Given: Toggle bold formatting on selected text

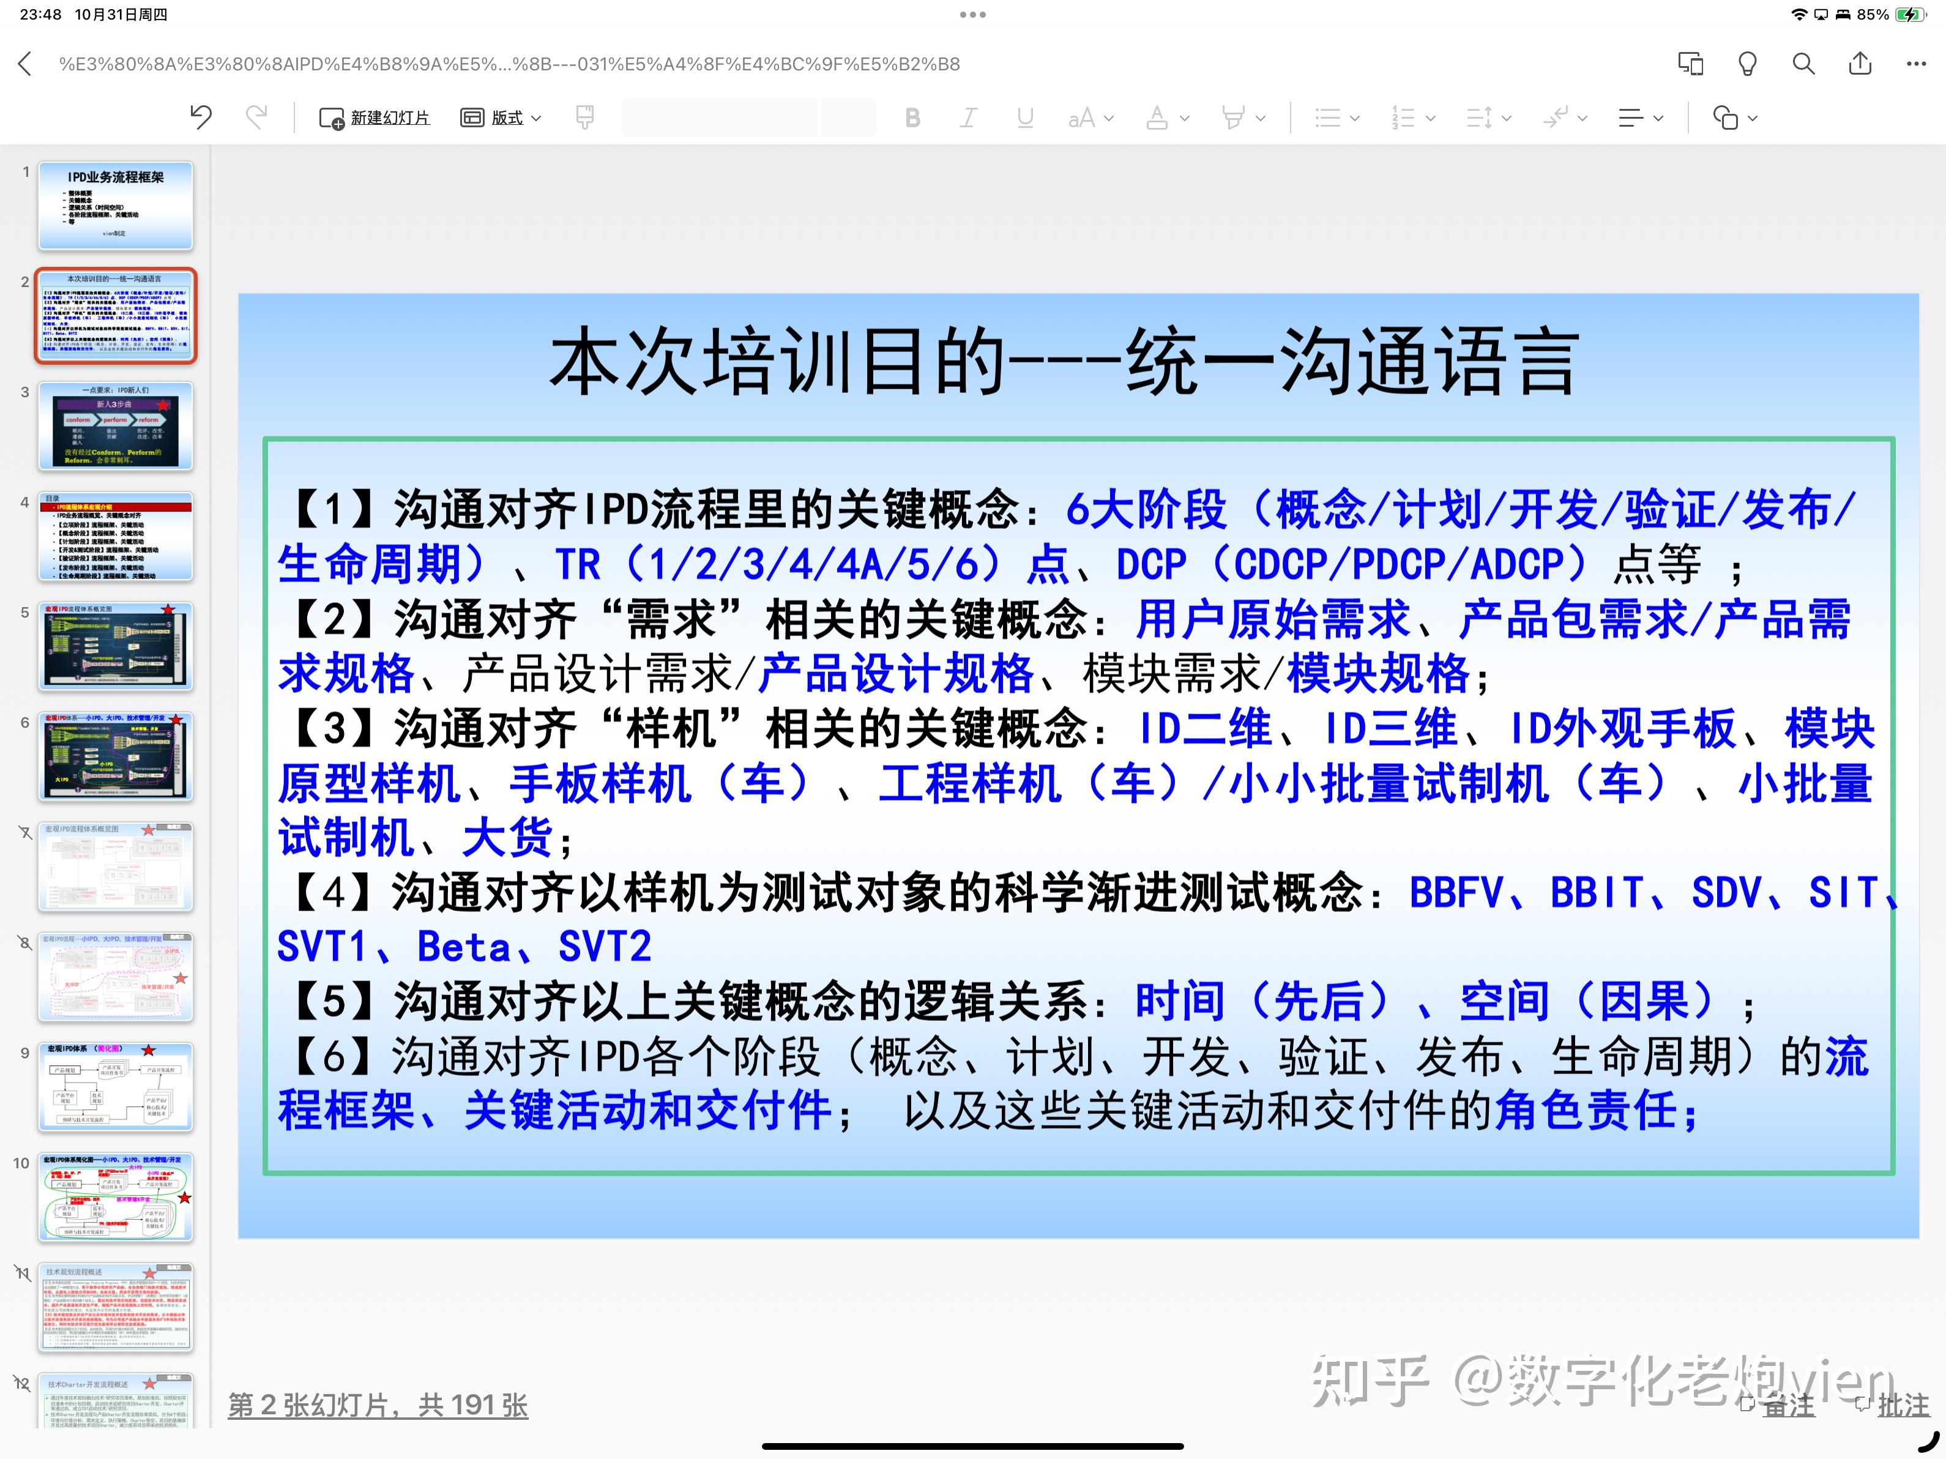Looking at the screenshot, I should pos(912,117).
